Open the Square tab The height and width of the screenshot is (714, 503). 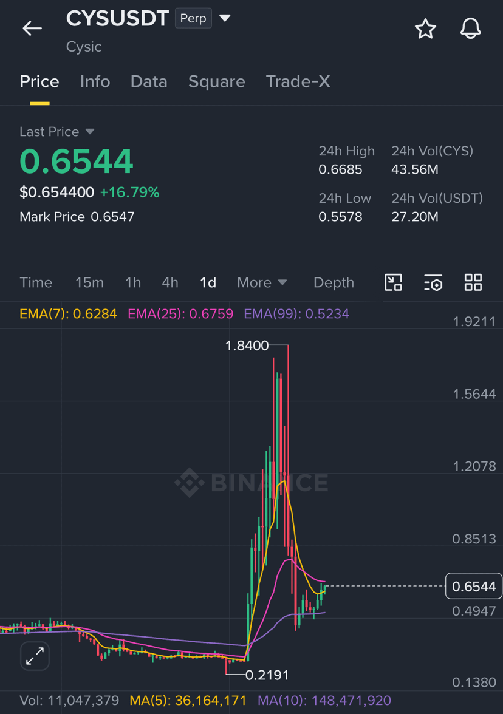tap(216, 81)
